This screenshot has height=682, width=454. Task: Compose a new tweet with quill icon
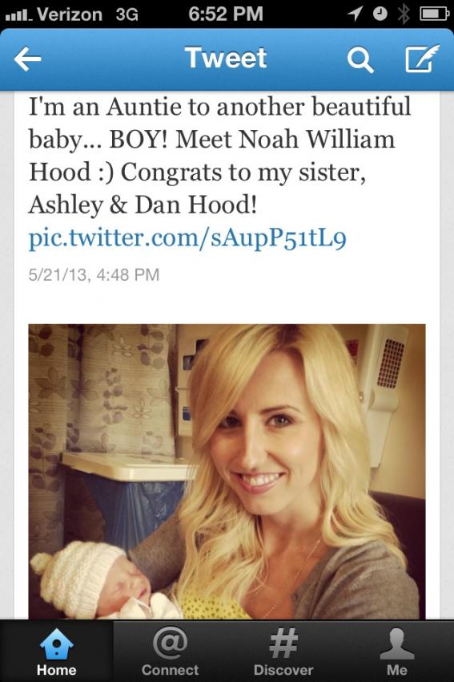point(422,59)
